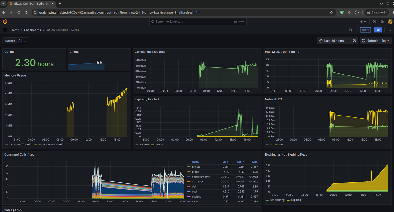This screenshot has width=394, height=212.
Task: Toggle not expiring series in legend
Action: click(x=275, y=200)
